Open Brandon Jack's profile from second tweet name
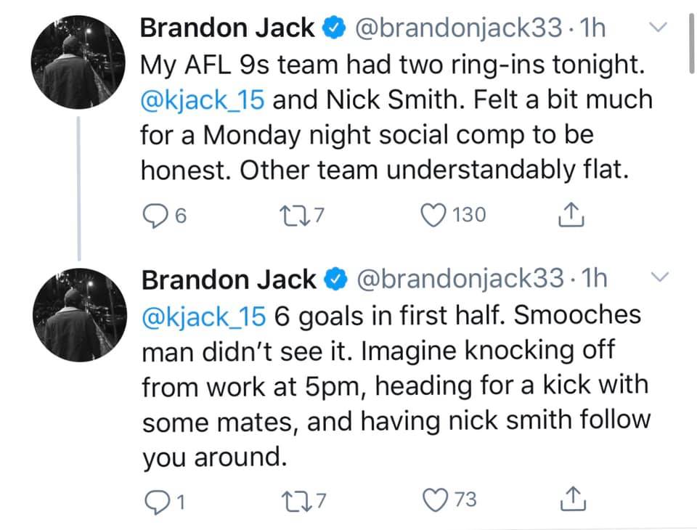The image size is (697, 530). click(x=229, y=280)
